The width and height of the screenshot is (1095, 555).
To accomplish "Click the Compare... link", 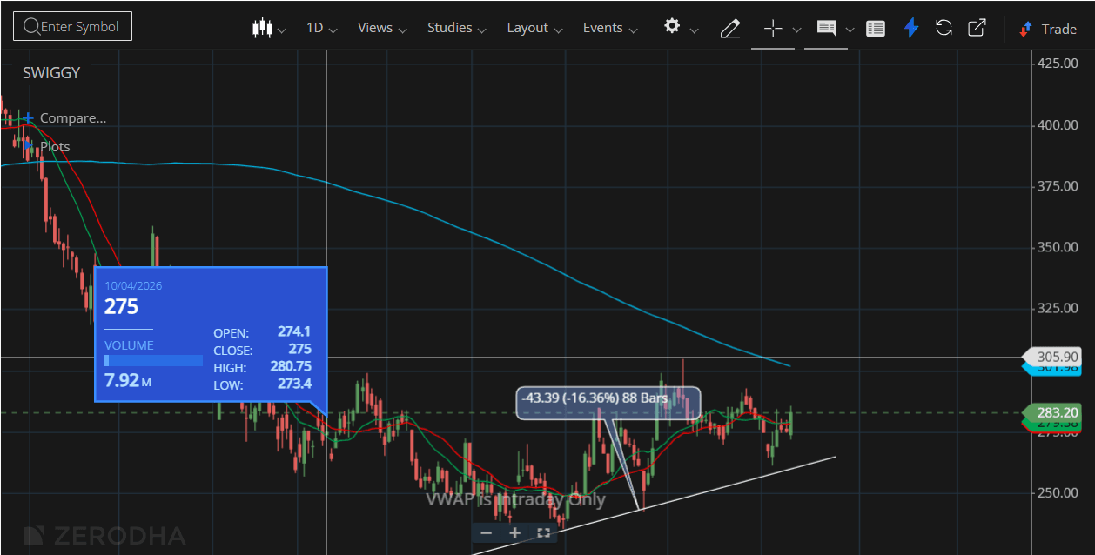I will click(x=73, y=118).
